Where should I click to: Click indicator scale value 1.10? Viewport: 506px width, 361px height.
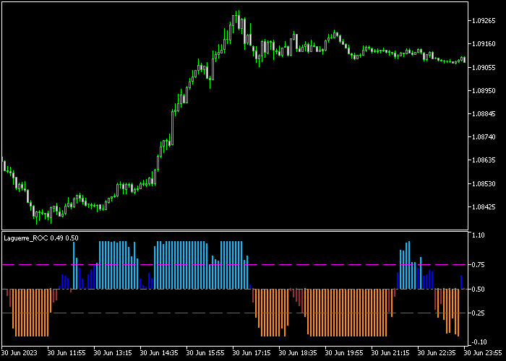[x=479, y=235]
